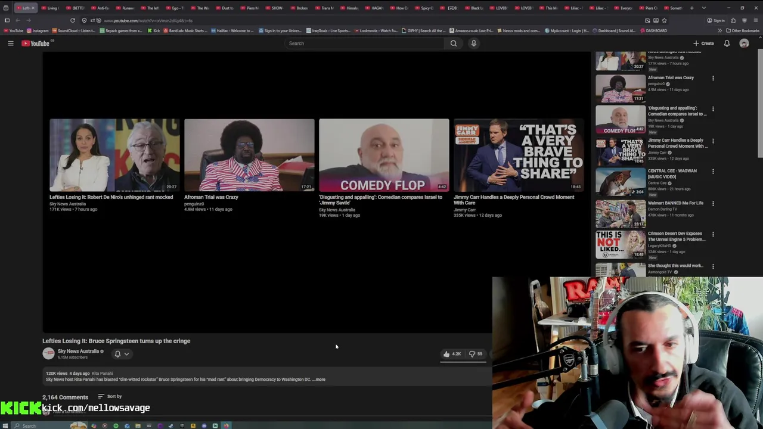Open options for She thought this would work video

(x=713, y=266)
